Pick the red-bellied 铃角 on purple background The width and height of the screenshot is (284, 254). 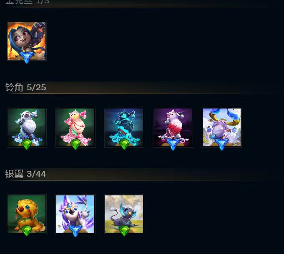pyautogui.click(x=173, y=128)
